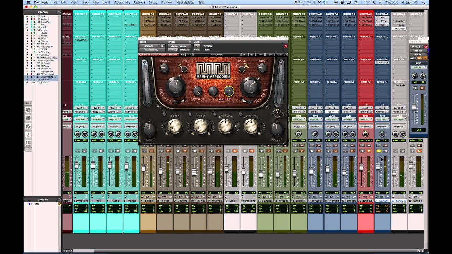Go to previous preset with left arrow

coord(244,55)
